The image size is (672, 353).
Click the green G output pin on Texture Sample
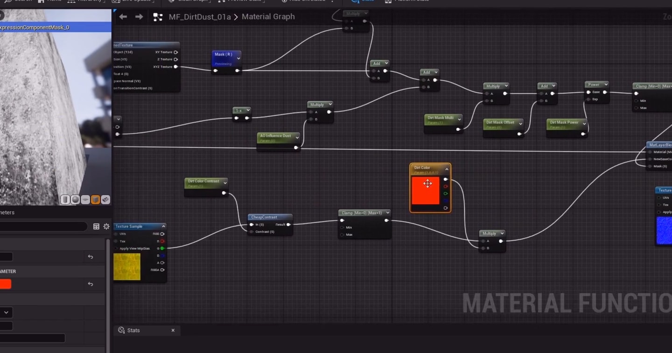162,248
